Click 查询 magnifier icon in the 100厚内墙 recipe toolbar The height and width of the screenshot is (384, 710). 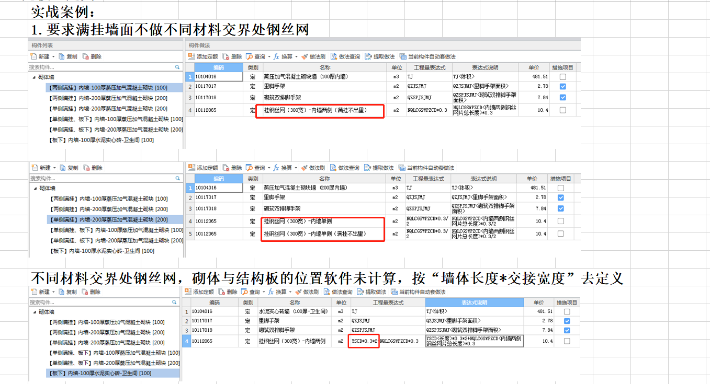pos(249,56)
